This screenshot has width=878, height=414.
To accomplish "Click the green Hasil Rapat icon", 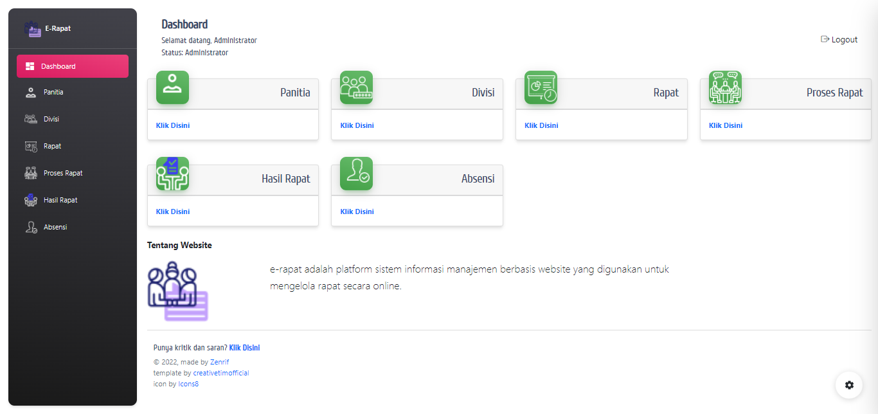I will click(x=172, y=174).
